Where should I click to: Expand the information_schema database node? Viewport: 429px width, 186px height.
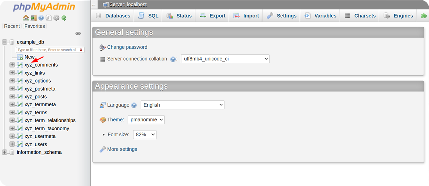coord(4,152)
